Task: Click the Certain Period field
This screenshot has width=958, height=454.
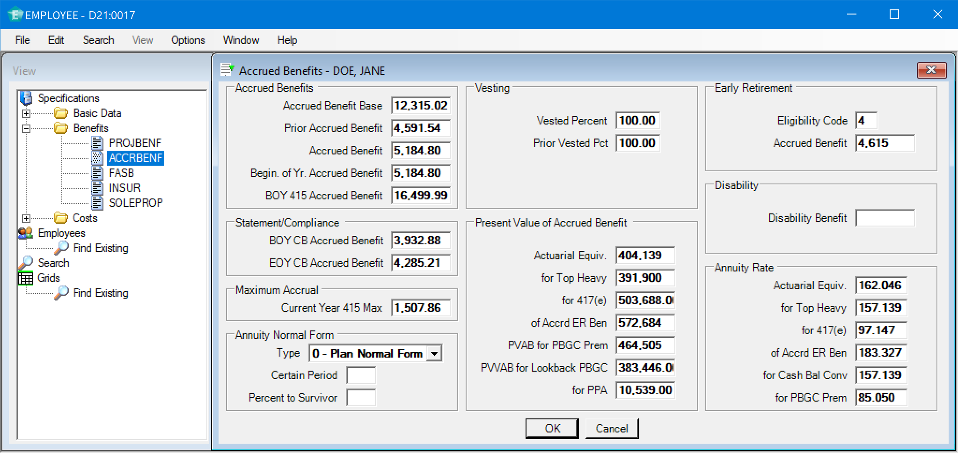Action: 361,375
